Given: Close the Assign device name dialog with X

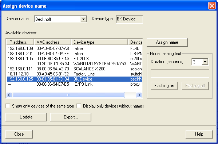Looking at the screenshot, I should (x=212, y=6).
